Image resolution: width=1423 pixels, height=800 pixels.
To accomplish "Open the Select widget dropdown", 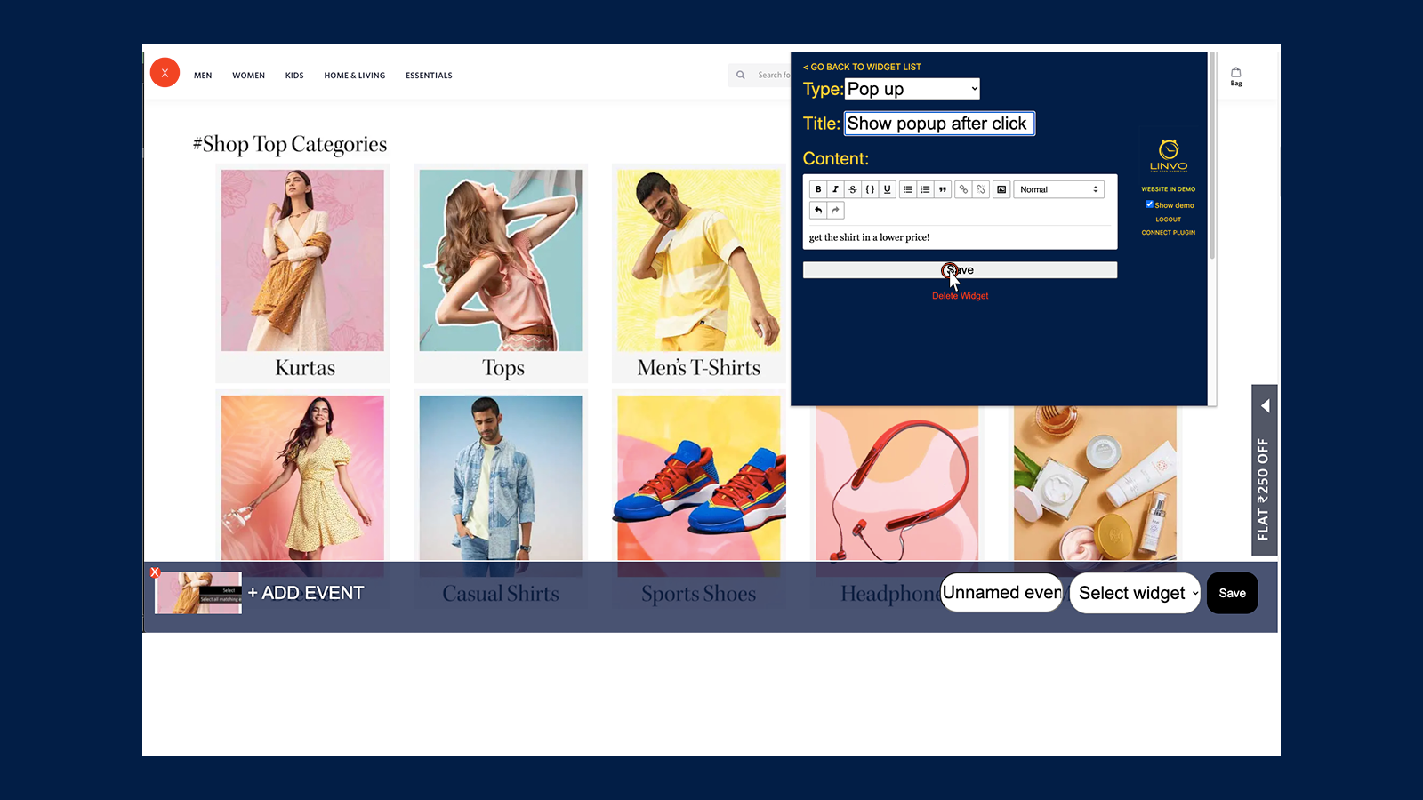I will [1135, 593].
